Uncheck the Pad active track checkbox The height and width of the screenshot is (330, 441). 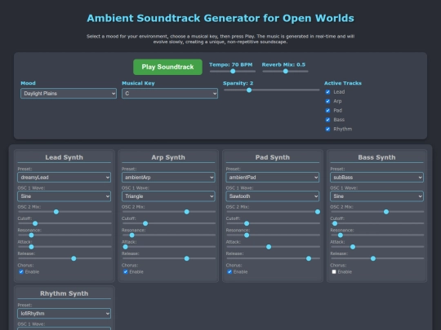point(327,111)
